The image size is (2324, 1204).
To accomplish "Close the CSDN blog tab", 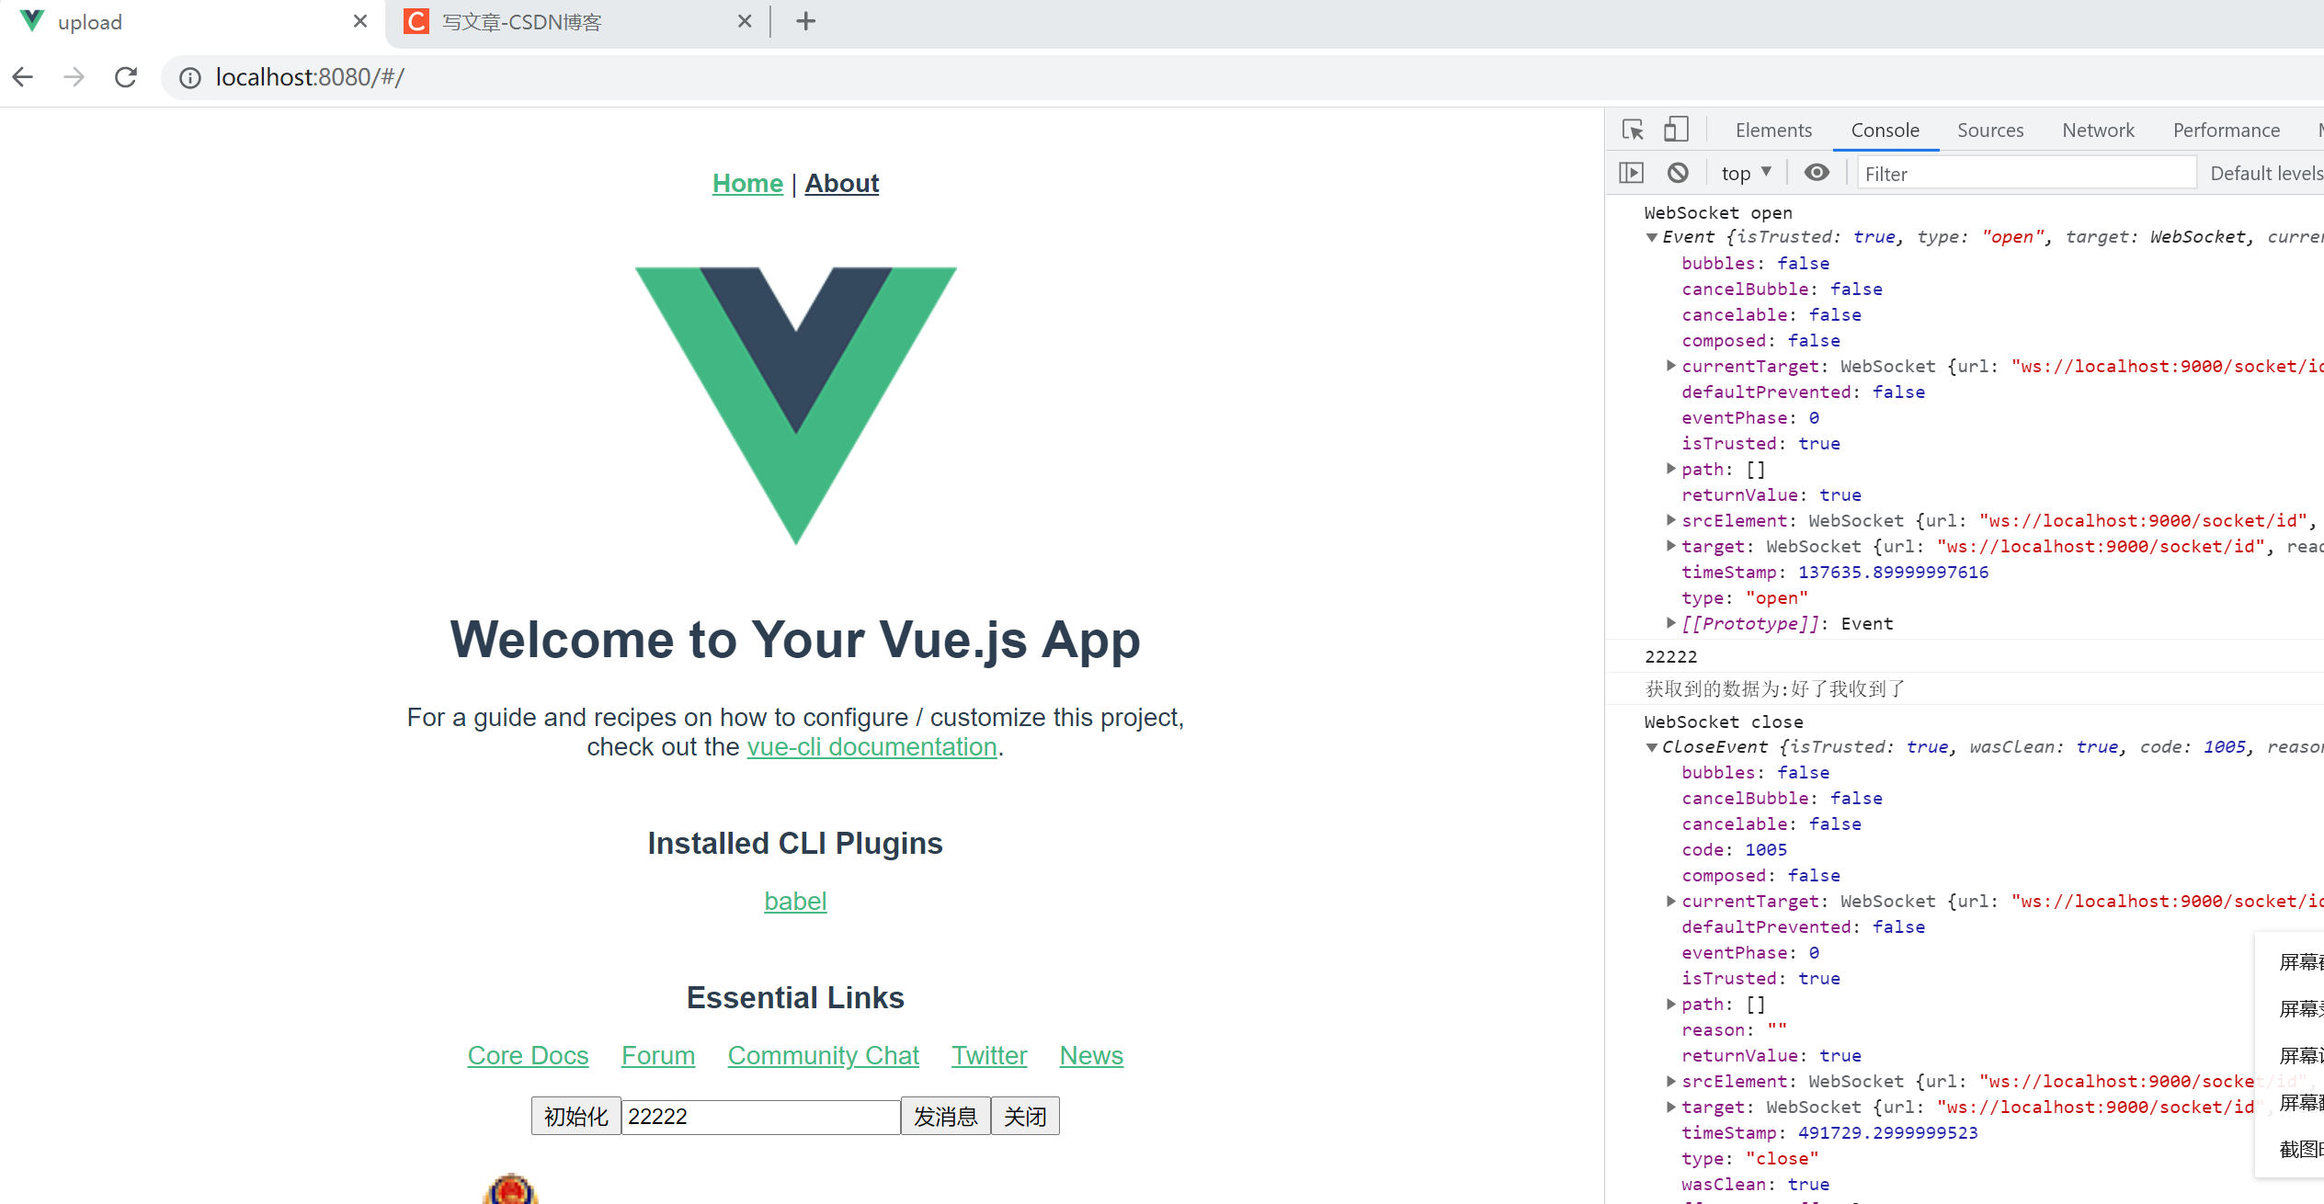I will [745, 21].
